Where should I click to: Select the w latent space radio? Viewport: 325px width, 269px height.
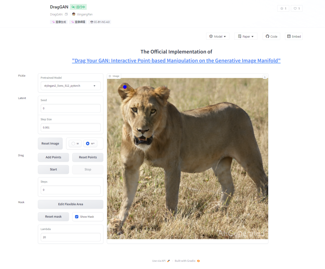pyautogui.click(x=73, y=144)
